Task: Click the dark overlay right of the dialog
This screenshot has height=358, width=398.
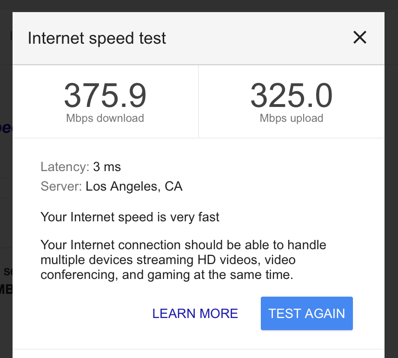Action: tap(391, 186)
